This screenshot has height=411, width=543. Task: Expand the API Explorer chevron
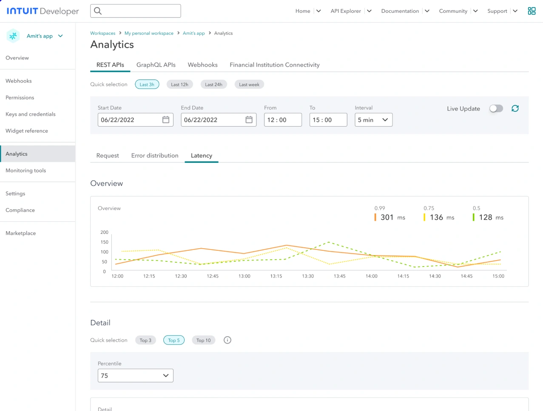point(369,11)
